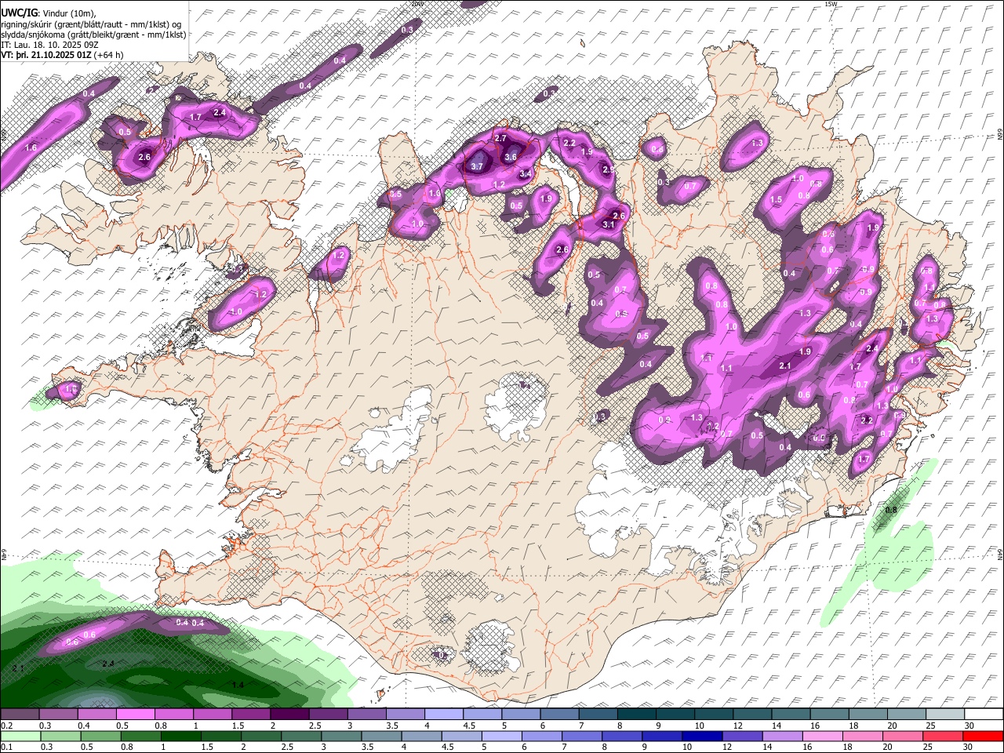Pick the bright pink swatch above the 0.5 snow label
The height and width of the screenshot is (753, 1004).
click(135, 715)
